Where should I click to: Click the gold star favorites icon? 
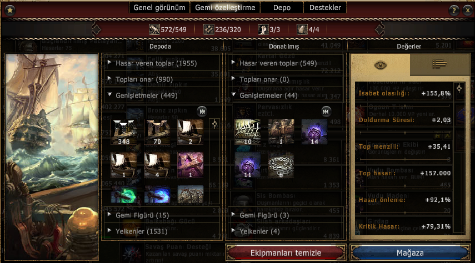pyautogui.click(x=10, y=11)
